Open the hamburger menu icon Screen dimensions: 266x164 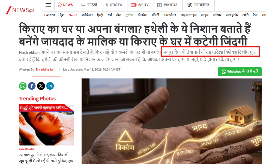48,5
